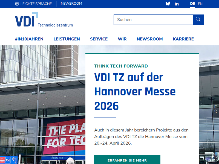219x164 pixels.
Task: Open Newsroom in main navigation
Action: pos(150,39)
